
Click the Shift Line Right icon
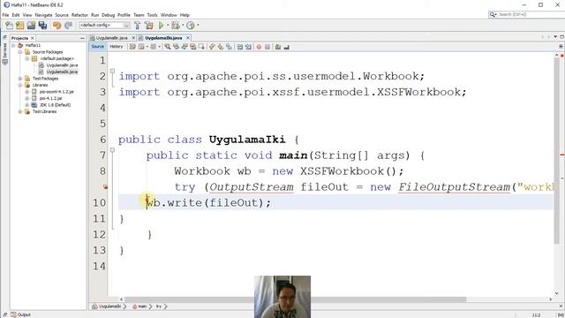tap(248, 47)
